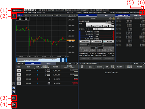
Task: Click the pop-out window icon at top right
Action: pyautogui.click(x=141, y=12)
